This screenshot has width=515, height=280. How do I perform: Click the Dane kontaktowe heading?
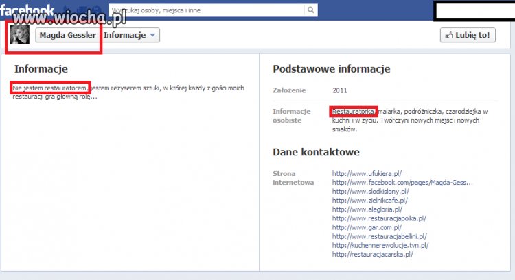coord(316,152)
